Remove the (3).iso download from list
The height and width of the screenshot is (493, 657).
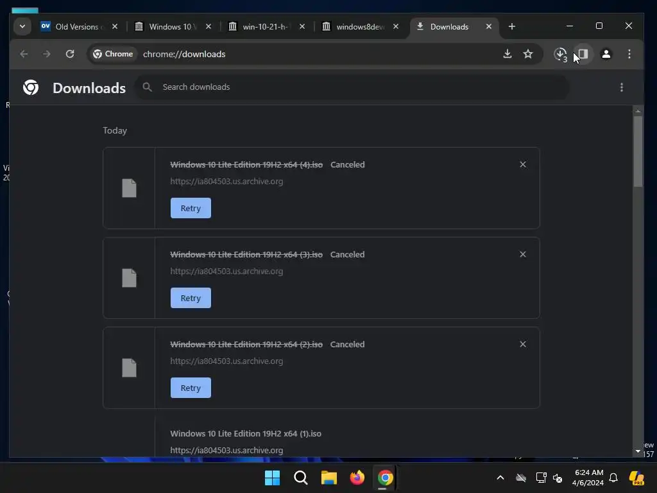coord(522,254)
